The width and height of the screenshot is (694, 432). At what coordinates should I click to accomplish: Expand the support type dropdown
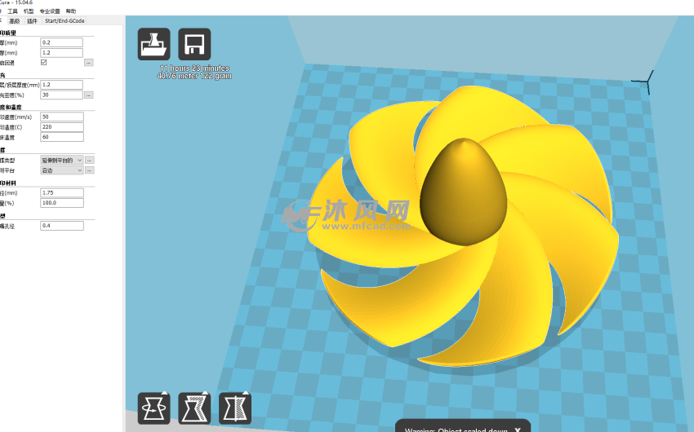pyautogui.click(x=62, y=161)
